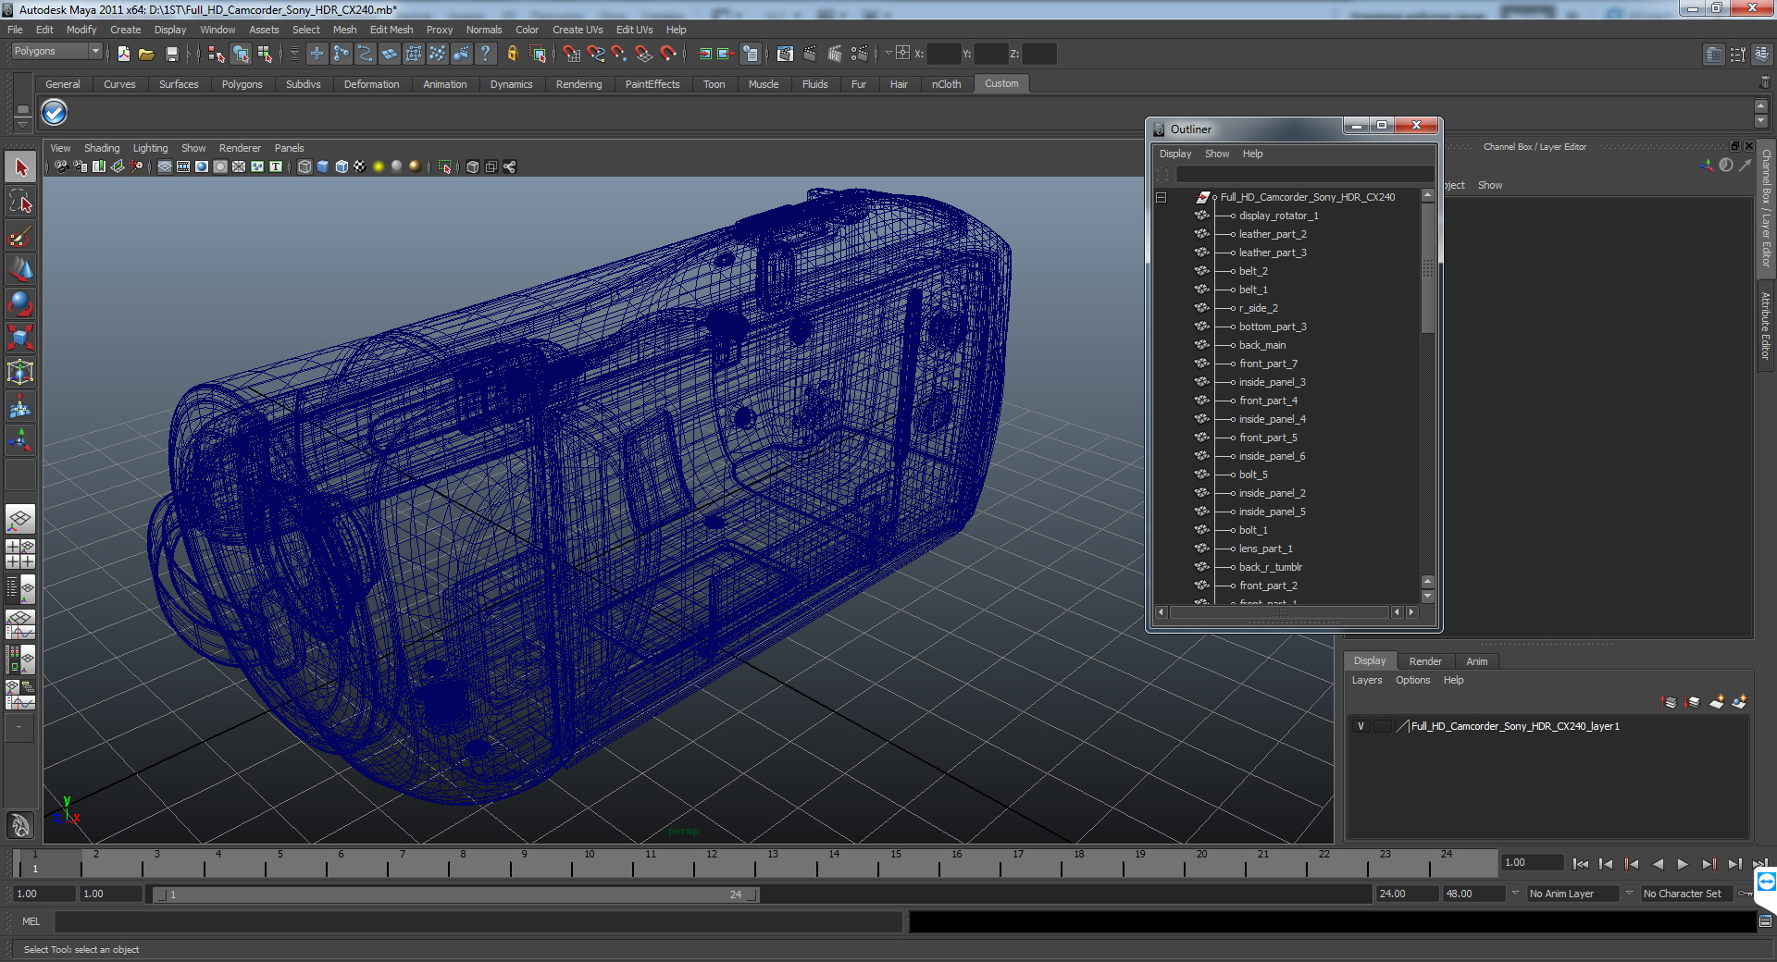Viewport: 1777px width, 962px height.
Task: Toggle snap to points magnet
Action: [620, 55]
